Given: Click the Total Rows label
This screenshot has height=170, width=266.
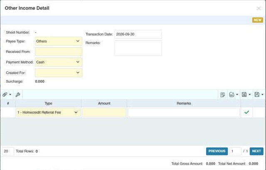Looking at the screenshot, I should [25, 151].
